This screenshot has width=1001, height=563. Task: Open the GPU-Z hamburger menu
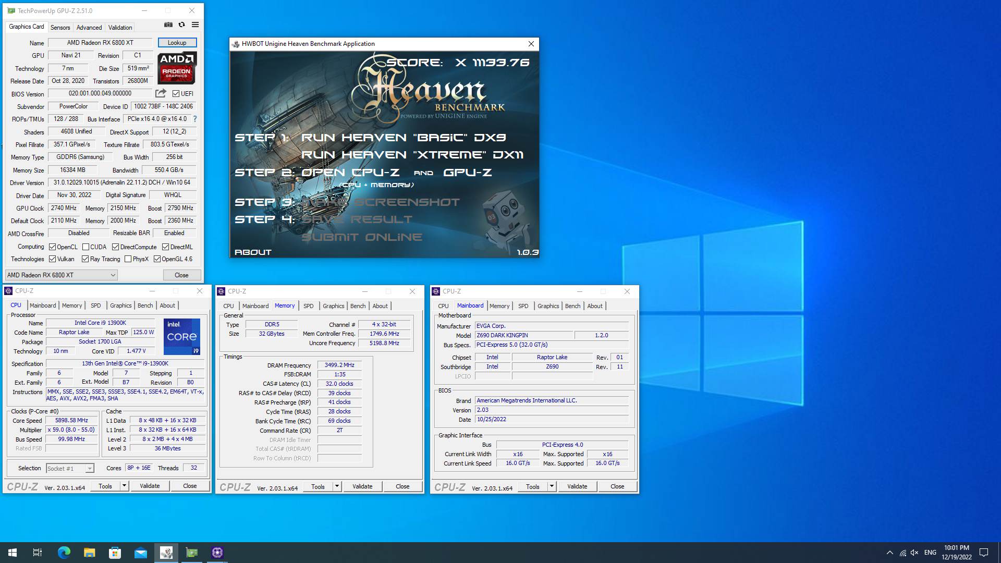tap(195, 25)
